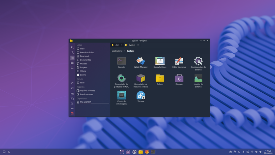
Task: Show hidden system tray icons arrow
Action: [x=260, y=152]
